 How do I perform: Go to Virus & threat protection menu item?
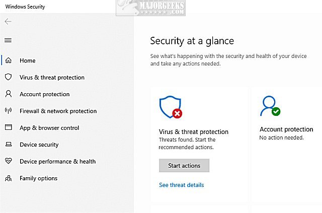pyautogui.click(x=52, y=78)
